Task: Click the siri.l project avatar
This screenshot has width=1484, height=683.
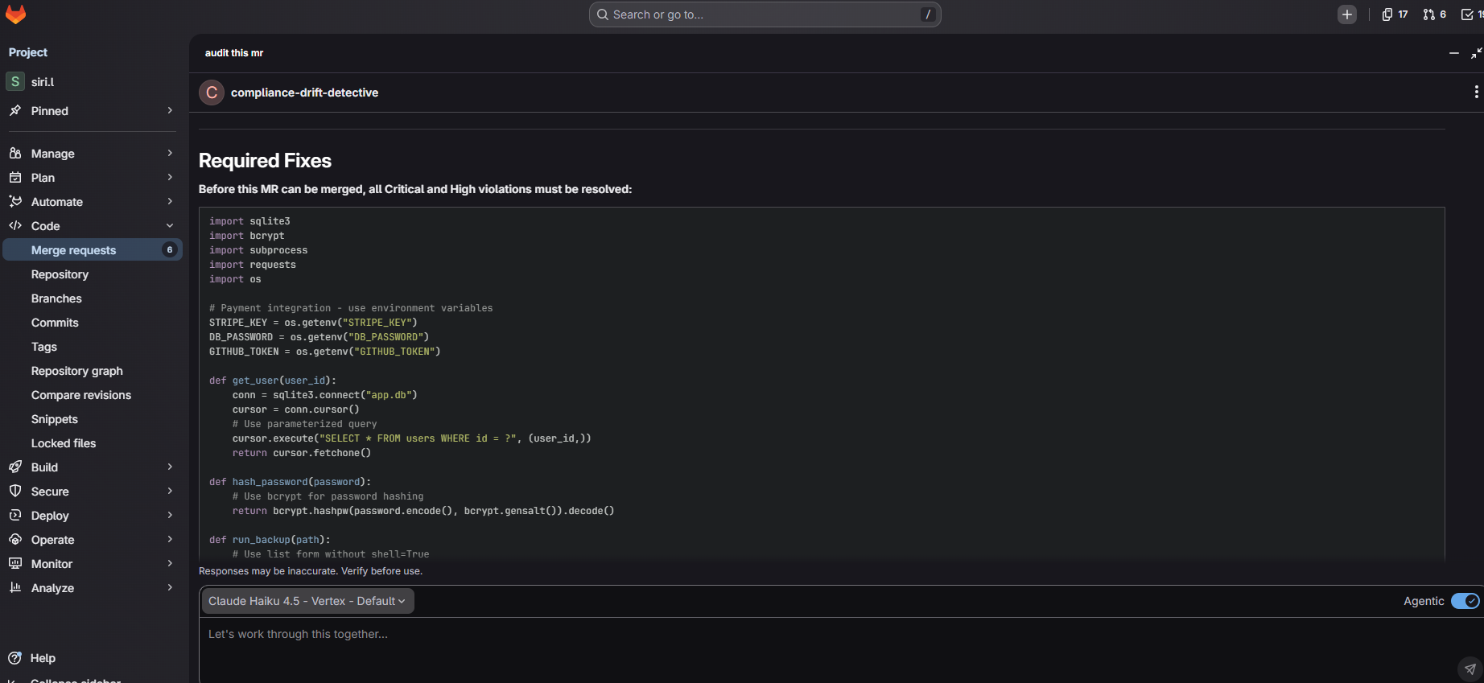Action: coord(15,81)
